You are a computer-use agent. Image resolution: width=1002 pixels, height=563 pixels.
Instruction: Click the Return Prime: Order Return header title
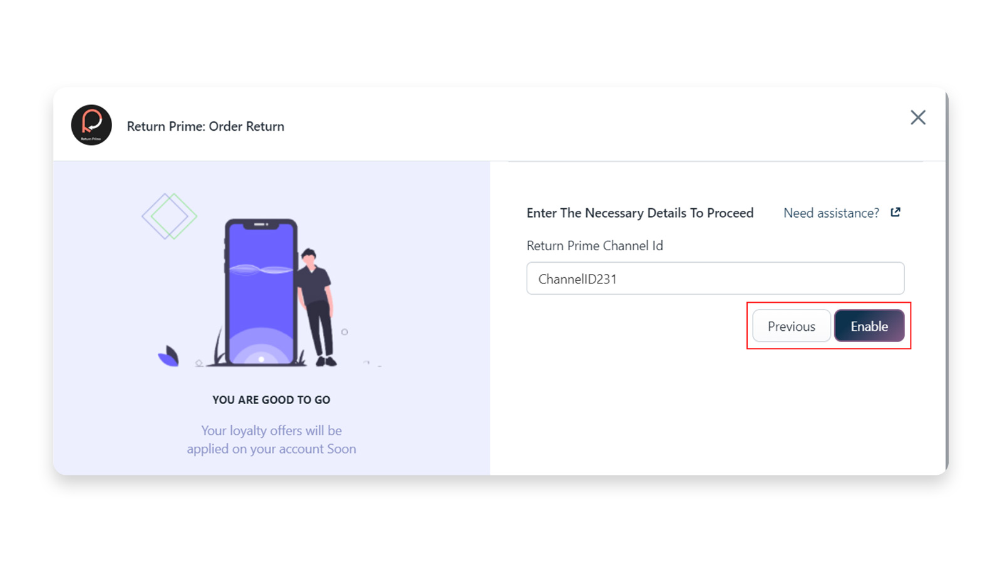(x=205, y=126)
